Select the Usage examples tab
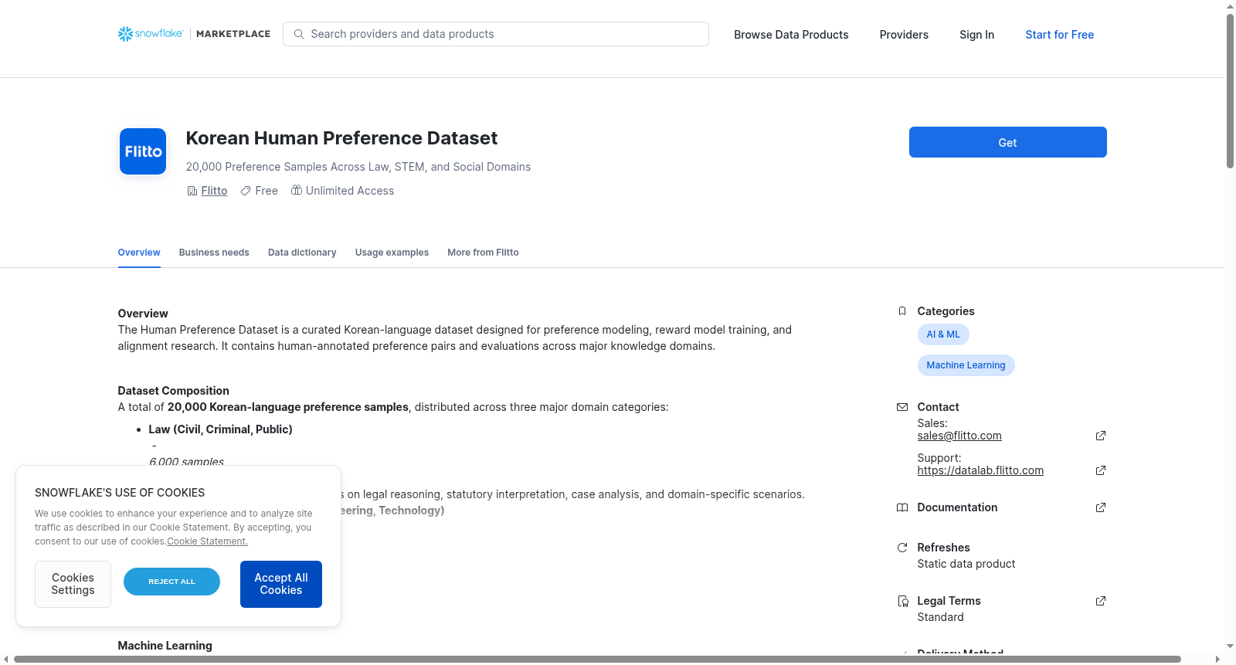 (392, 253)
